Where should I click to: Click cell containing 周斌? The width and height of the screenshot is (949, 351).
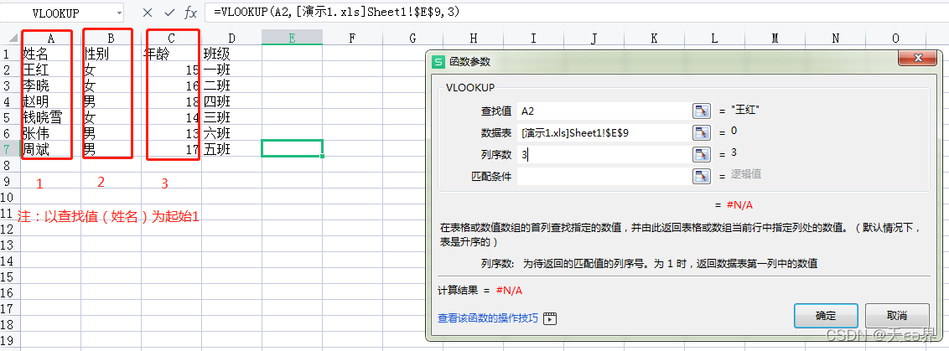pyautogui.click(x=51, y=149)
